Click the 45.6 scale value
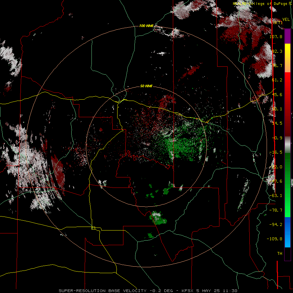This screenshot has height=293, width=293. point(277,94)
